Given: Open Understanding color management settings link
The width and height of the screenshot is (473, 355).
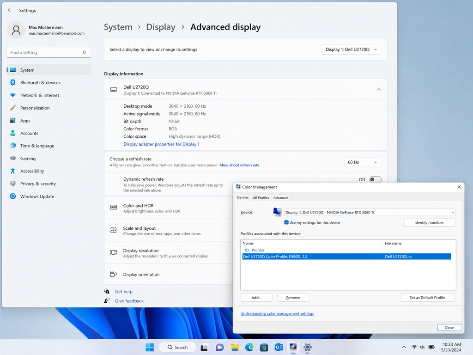Looking at the screenshot, I should pos(277,314).
